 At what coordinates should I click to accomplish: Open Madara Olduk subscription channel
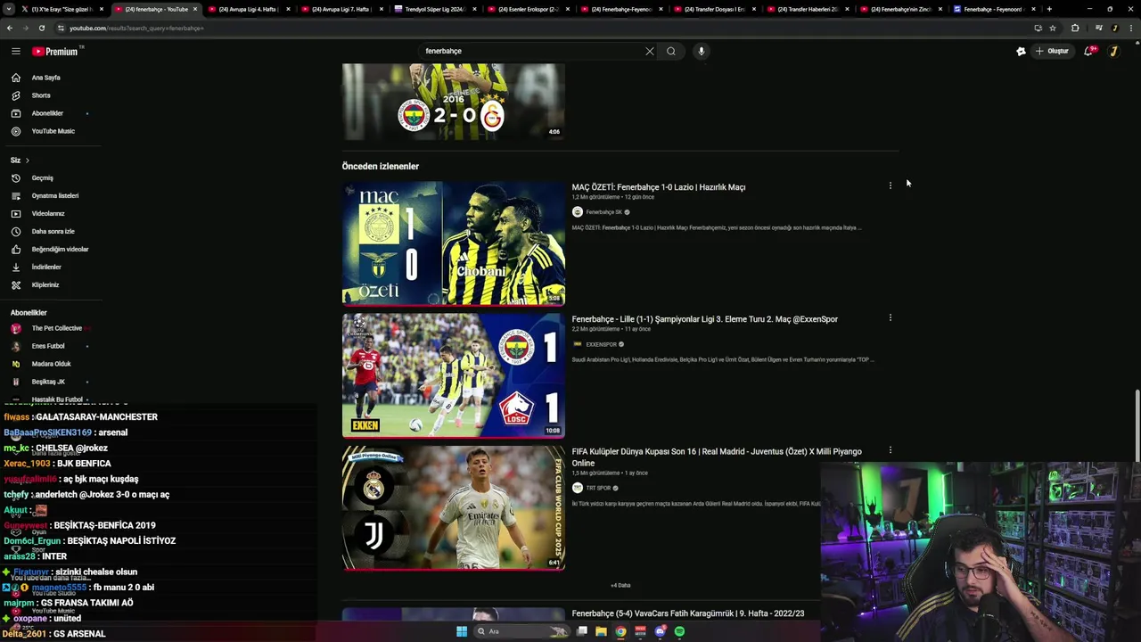51,364
